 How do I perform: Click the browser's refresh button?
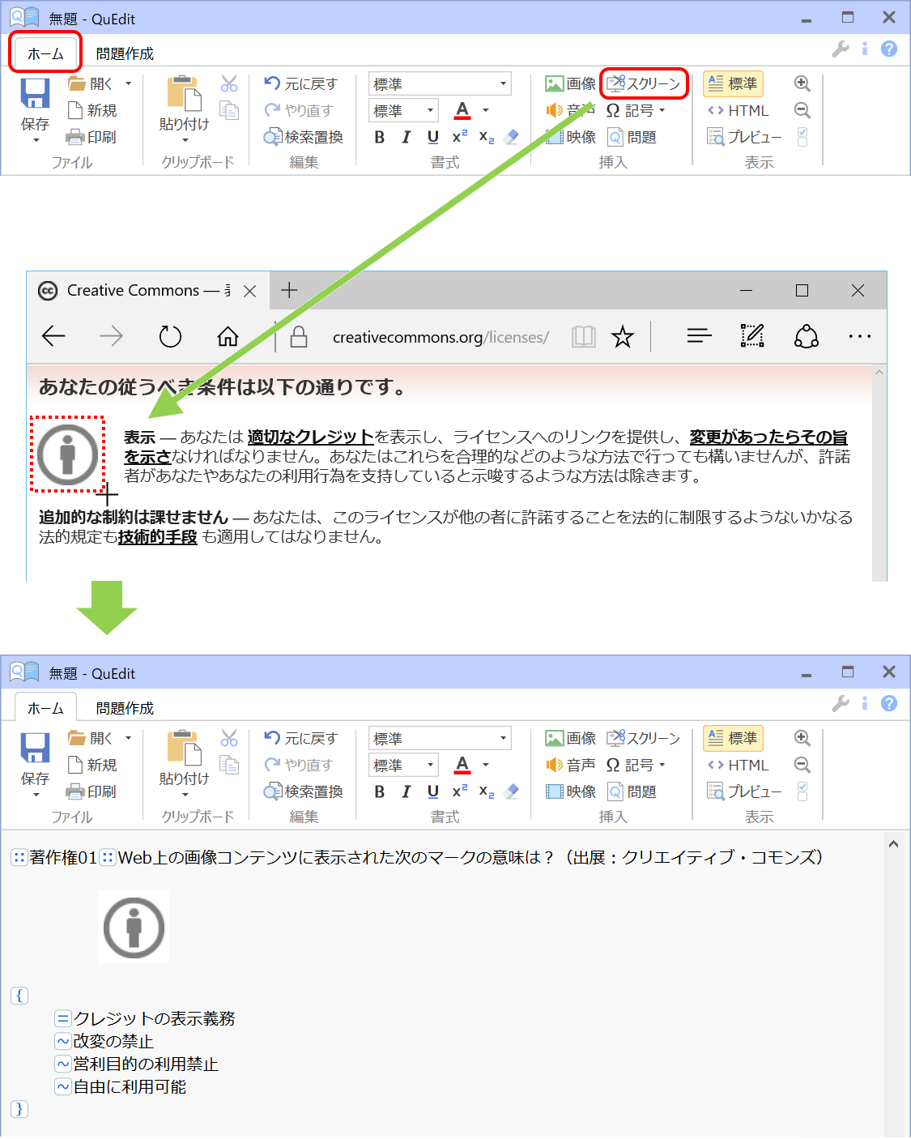[170, 336]
